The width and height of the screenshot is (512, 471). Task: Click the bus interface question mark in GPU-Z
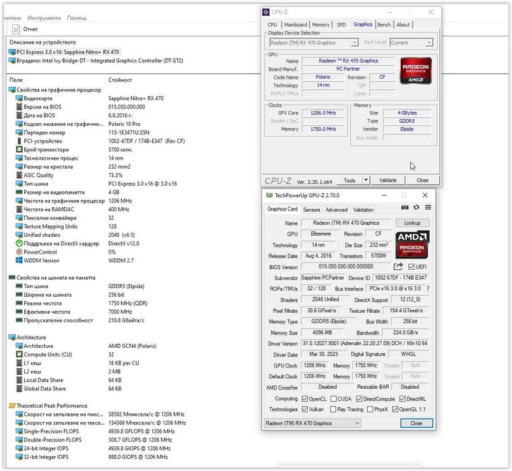coord(428,289)
